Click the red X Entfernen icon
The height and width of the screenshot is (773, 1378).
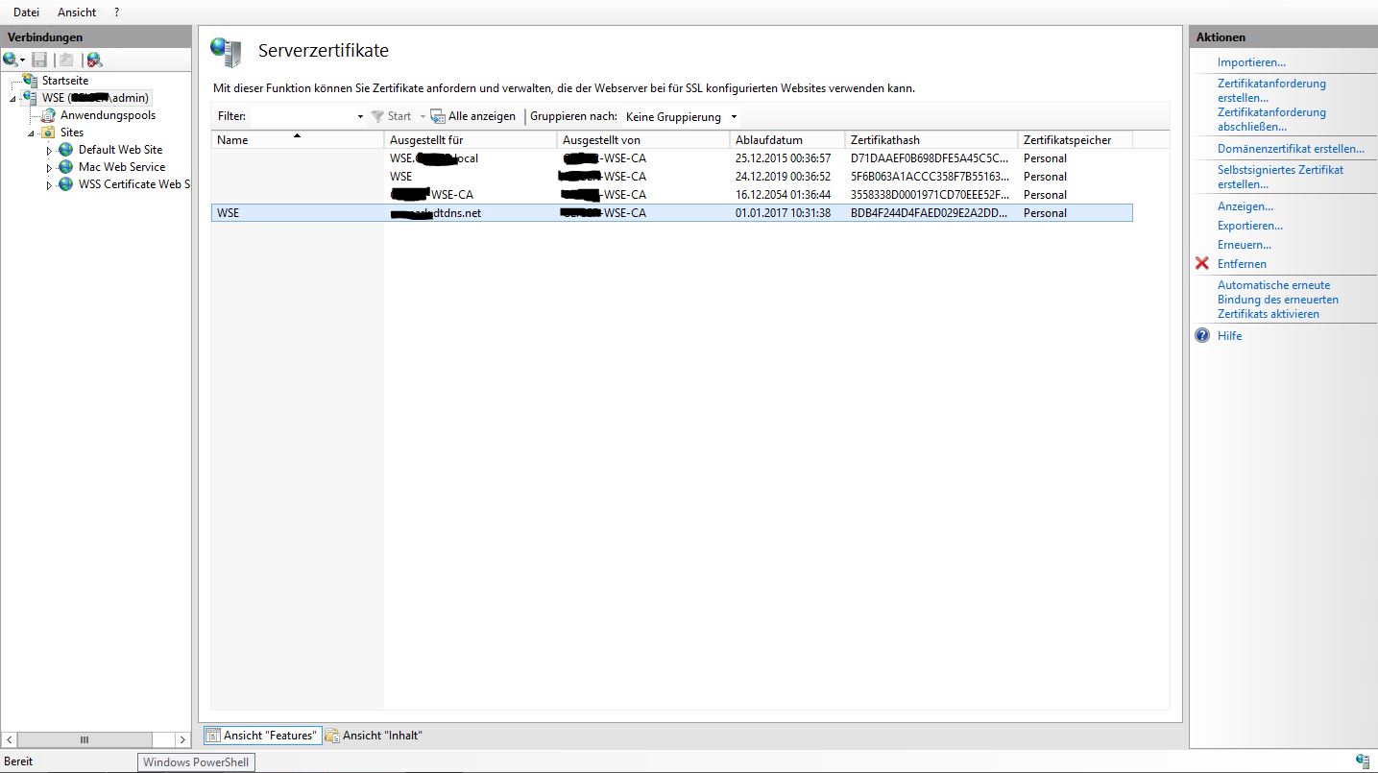[x=1202, y=263]
